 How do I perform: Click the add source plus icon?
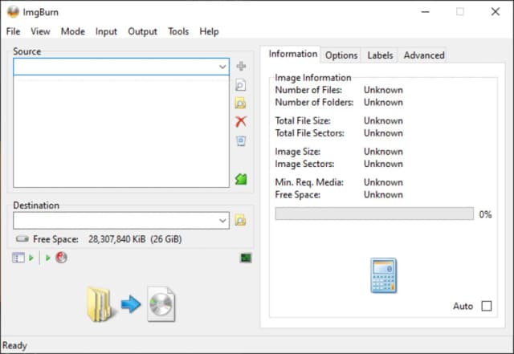[x=241, y=66]
